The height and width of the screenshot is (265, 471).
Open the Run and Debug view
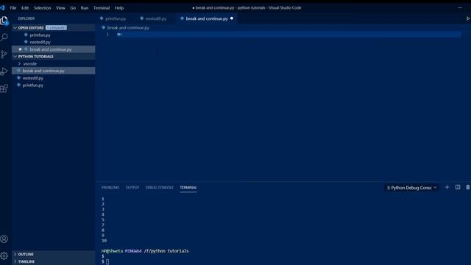4,71
